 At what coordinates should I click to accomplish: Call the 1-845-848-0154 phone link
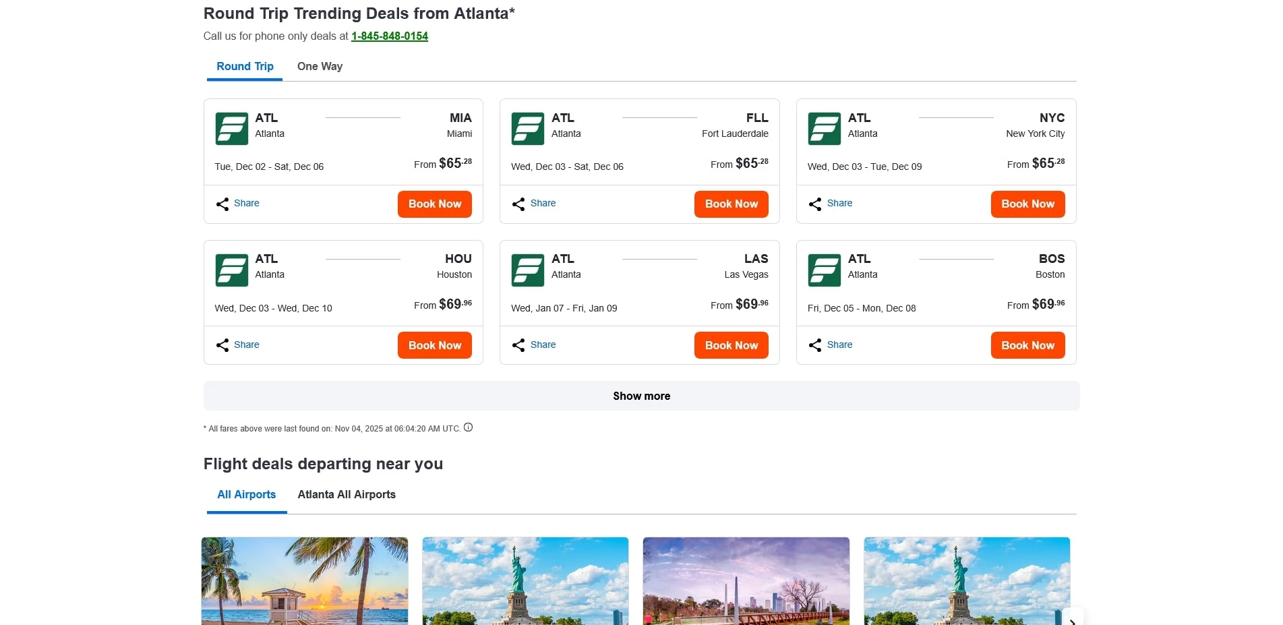click(x=390, y=36)
